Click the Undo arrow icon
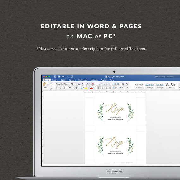This screenshot has width=180, height=180. pos(63,76)
